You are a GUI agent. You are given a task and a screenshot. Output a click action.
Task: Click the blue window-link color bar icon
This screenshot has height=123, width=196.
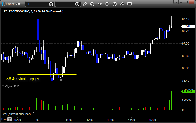(x=3, y=4)
